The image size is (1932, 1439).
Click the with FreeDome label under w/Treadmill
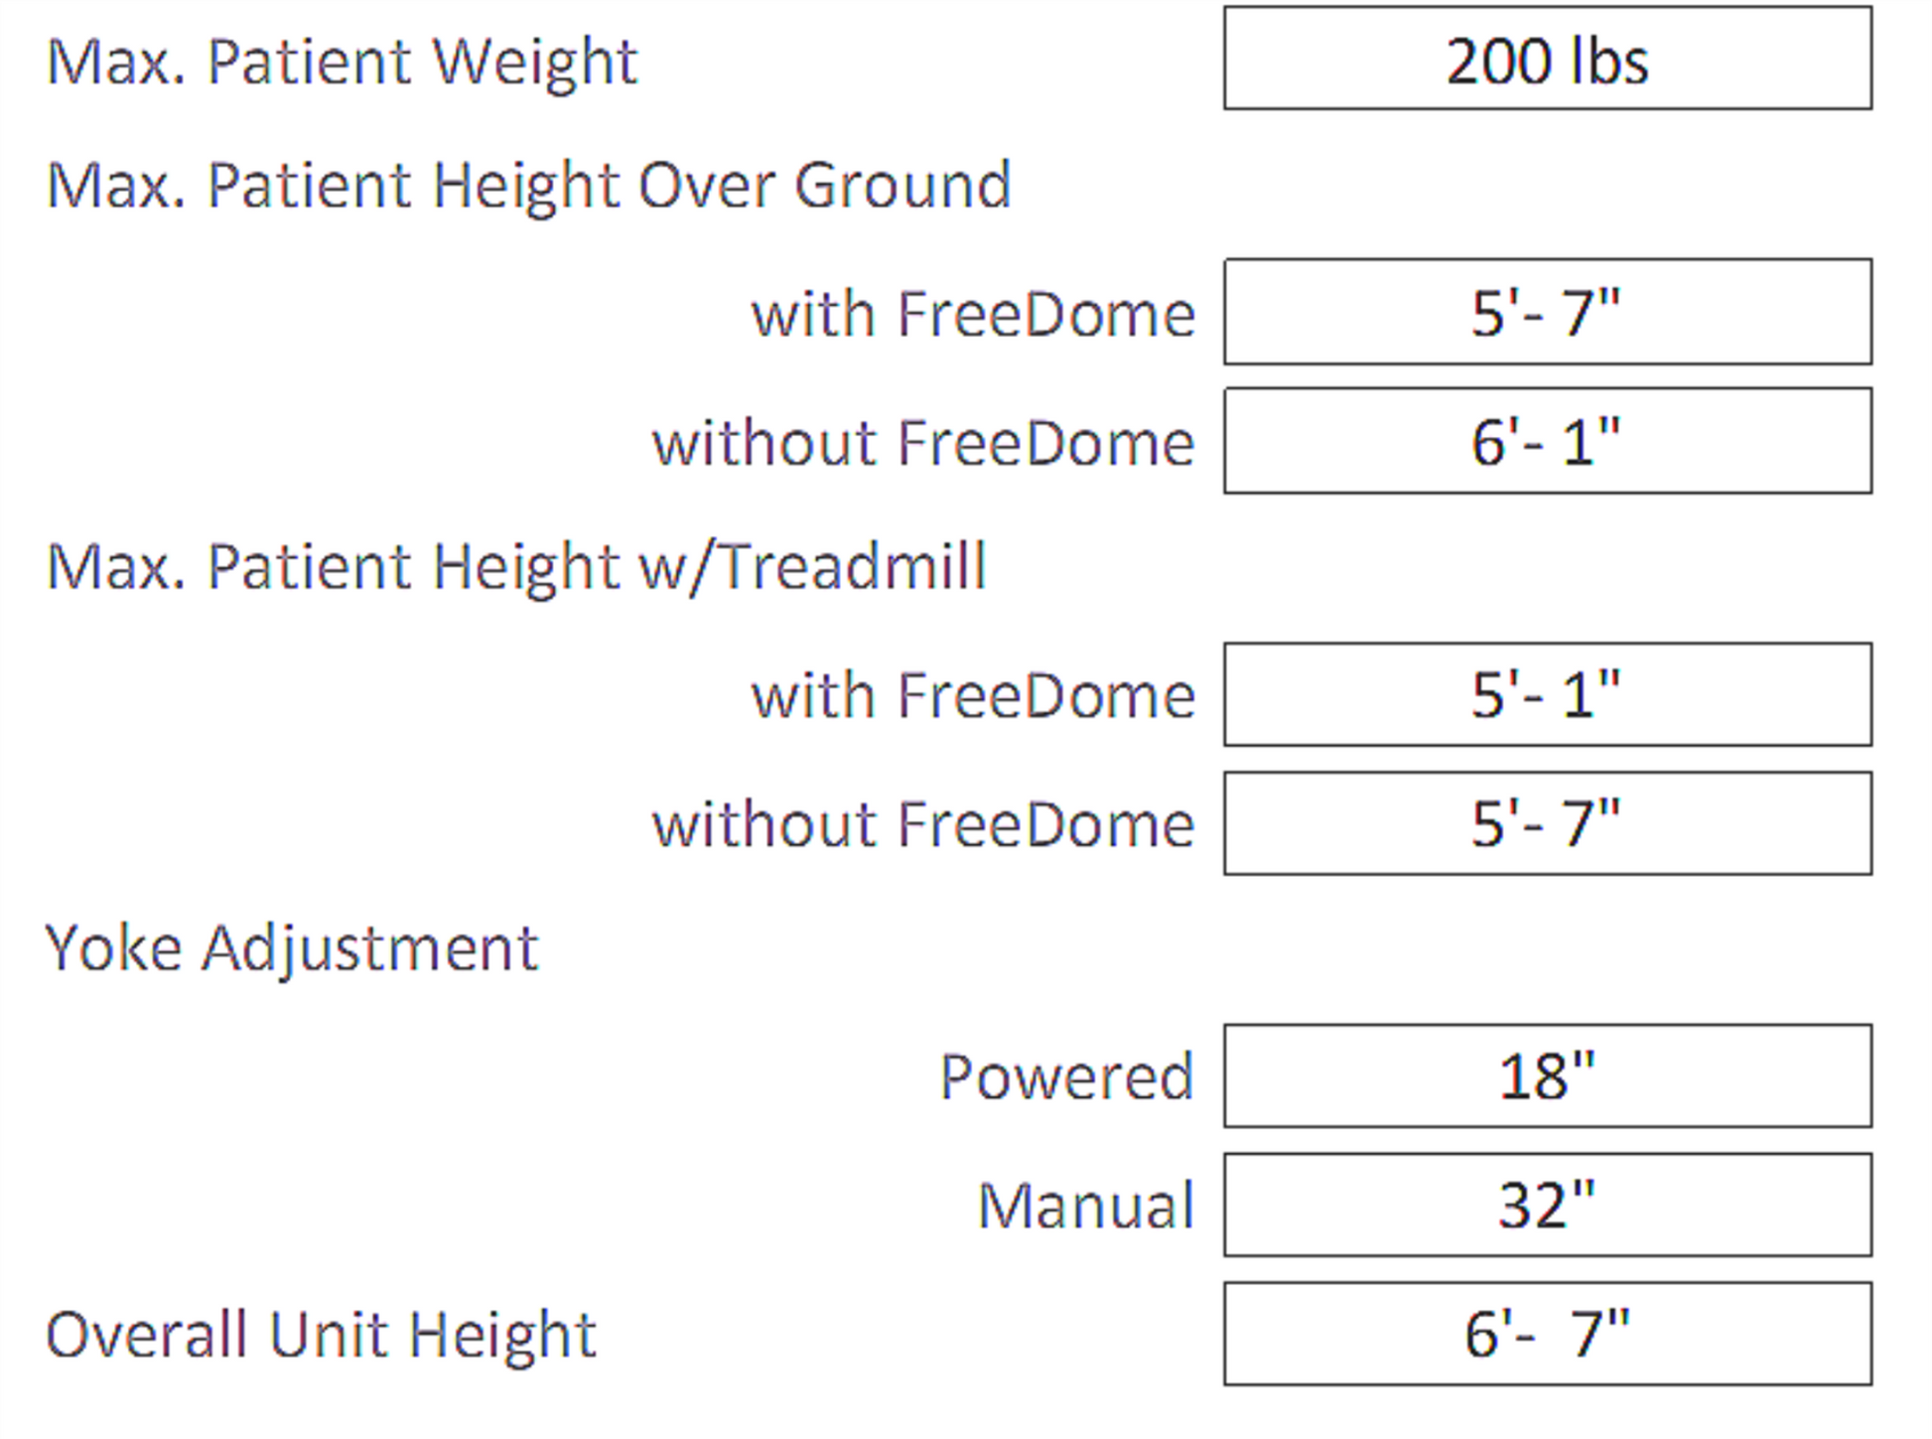coord(973,695)
